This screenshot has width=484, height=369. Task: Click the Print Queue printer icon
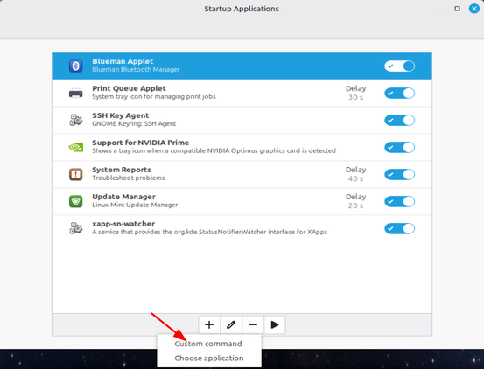75,93
